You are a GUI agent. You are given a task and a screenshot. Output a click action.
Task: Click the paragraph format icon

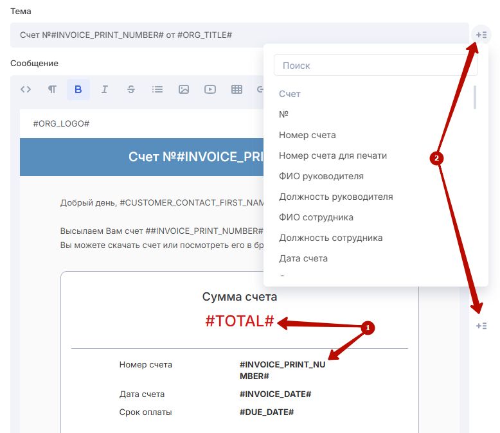coord(52,89)
